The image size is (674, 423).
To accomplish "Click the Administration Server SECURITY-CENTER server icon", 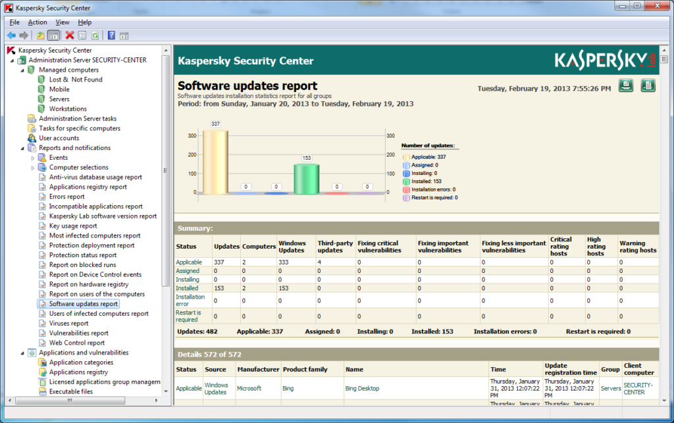I will click(x=22, y=60).
